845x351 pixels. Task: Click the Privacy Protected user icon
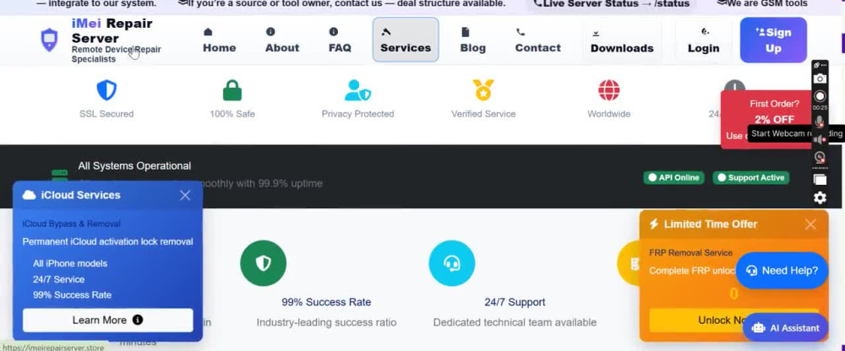point(357,90)
